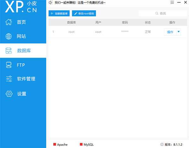
Task: Click row number 1
Action: pyautogui.click(x=53, y=32)
